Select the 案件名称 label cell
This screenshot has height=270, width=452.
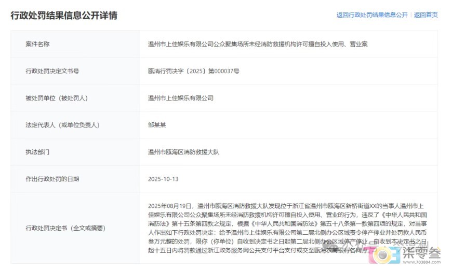(x=38, y=44)
